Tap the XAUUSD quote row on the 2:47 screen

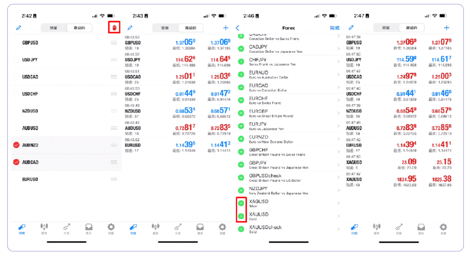pyautogui.click(x=399, y=180)
